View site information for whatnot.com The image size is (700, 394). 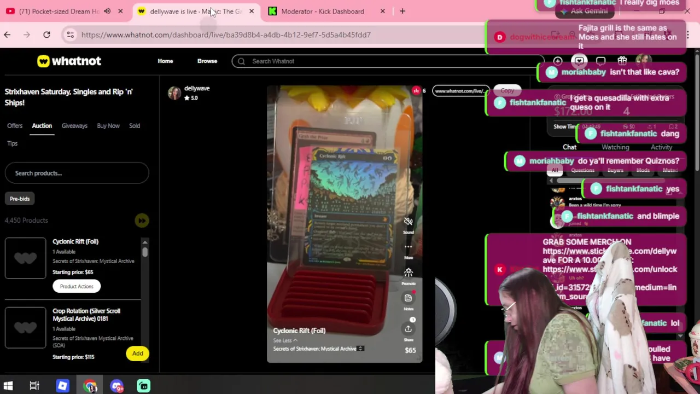[70, 34]
